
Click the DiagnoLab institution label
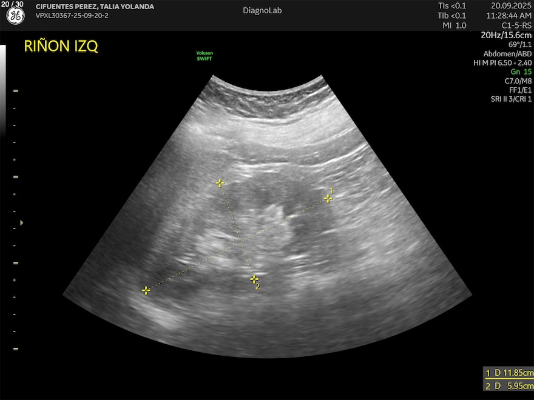[x=262, y=10]
